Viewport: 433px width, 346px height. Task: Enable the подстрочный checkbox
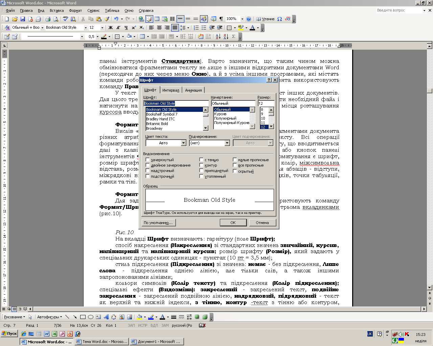(x=147, y=176)
